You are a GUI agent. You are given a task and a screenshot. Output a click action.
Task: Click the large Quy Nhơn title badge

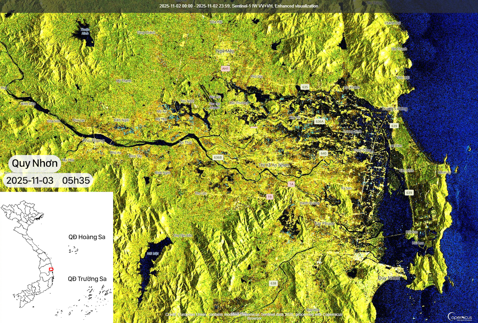tap(35, 163)
